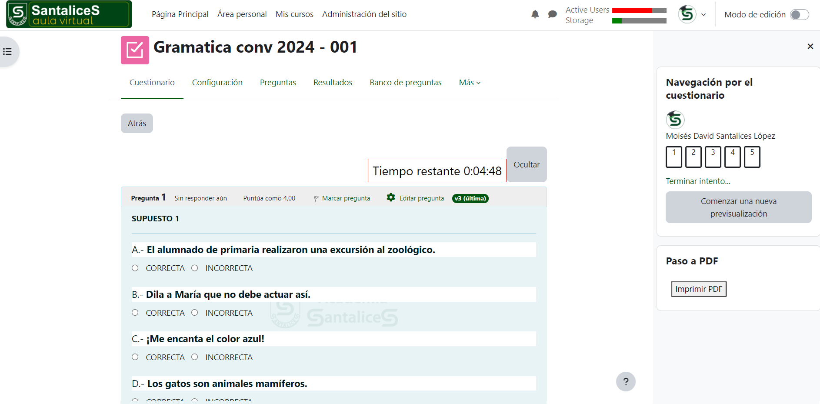Select CORRECTA for sentence C
The height and width of the screenshot is (404, 820).
(135, 357)
